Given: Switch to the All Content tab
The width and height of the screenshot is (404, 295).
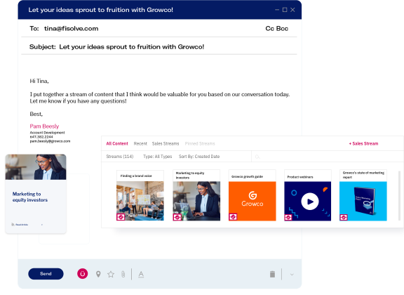Looking at the screenshot, I should point(117,143).
